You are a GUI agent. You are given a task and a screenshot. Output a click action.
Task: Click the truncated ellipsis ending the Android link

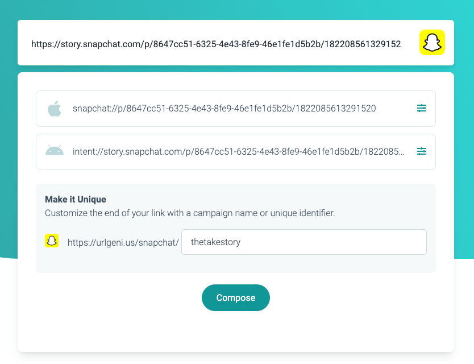401,154
